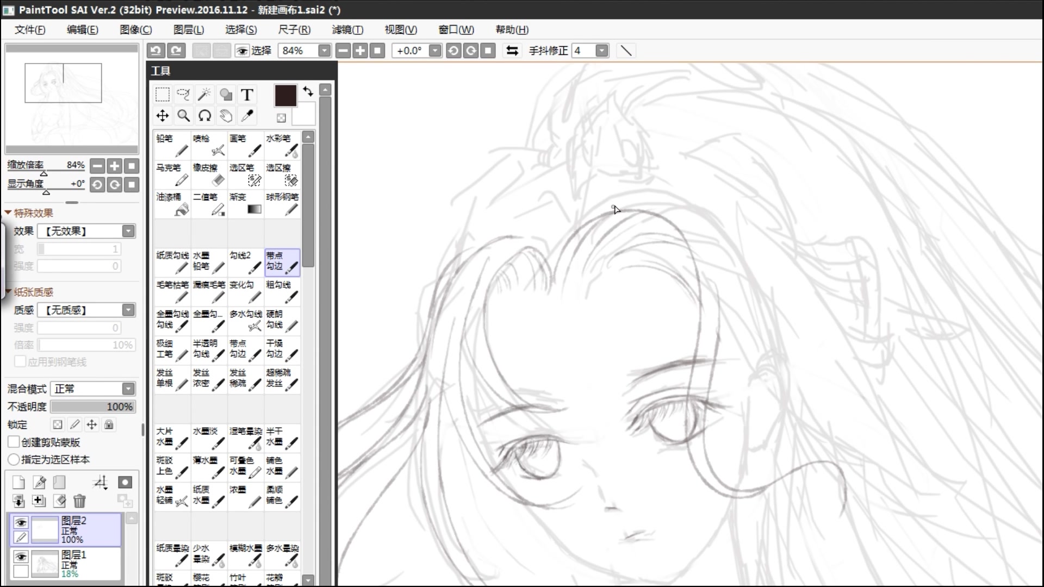Select the 指定为选区样本 radio button
1044x587 pixels.
[14, 459]
